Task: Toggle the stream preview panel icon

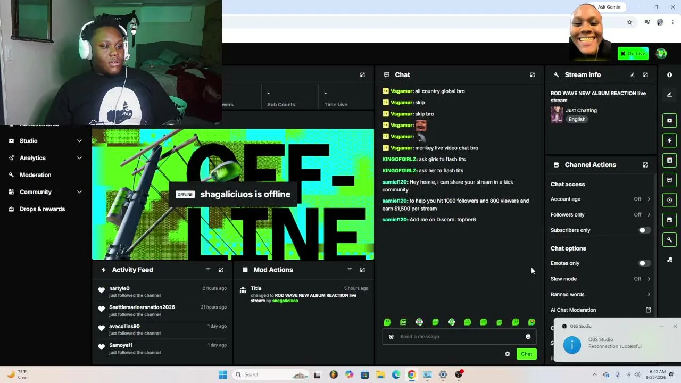Action: (669, 120)
